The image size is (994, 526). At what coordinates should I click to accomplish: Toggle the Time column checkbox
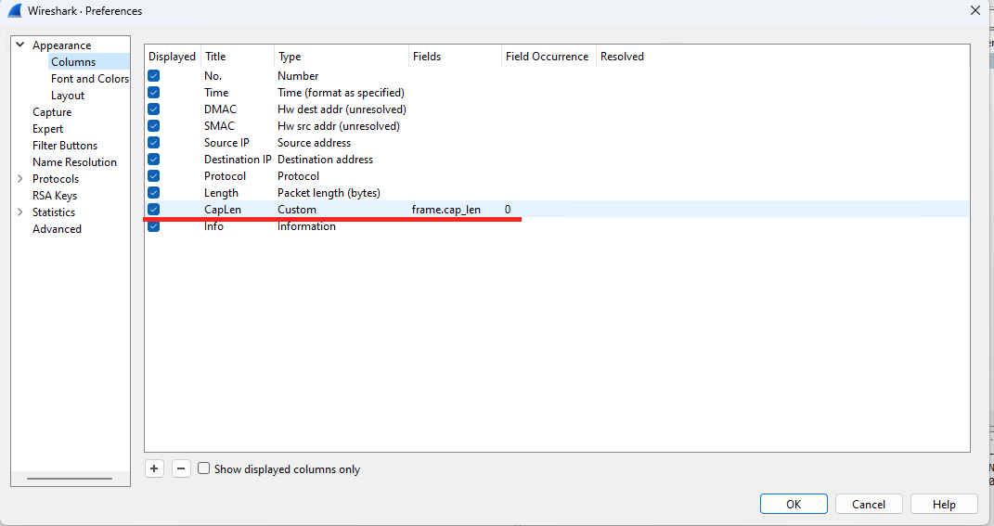[x=153, y=93]
